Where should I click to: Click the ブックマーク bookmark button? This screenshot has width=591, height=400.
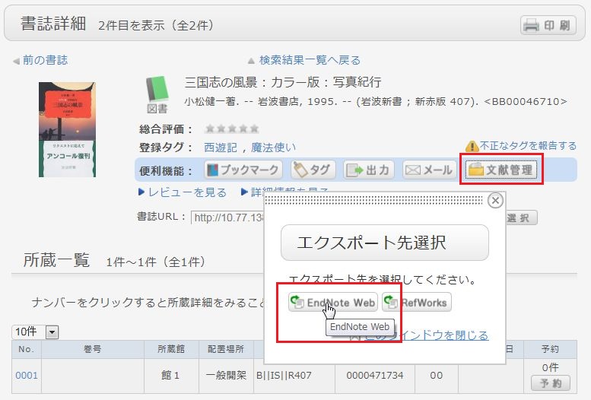point(243,170)
